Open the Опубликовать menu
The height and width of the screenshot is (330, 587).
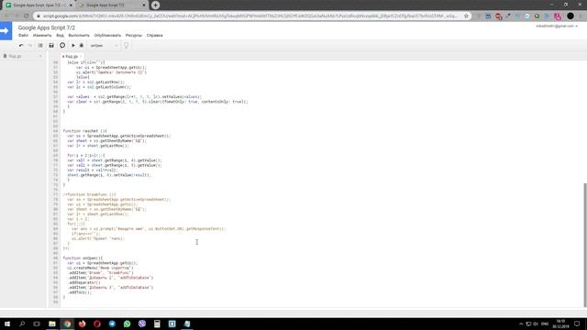tap(107, 35)
